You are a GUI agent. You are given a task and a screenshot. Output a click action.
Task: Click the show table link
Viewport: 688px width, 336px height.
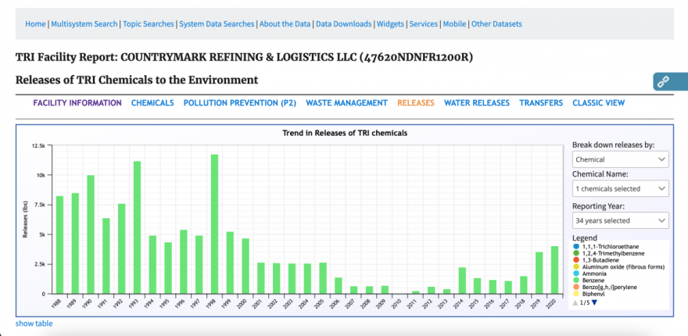pos(34,323)
